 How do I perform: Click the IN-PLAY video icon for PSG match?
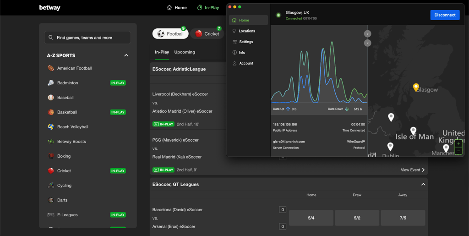coord(156,170)
